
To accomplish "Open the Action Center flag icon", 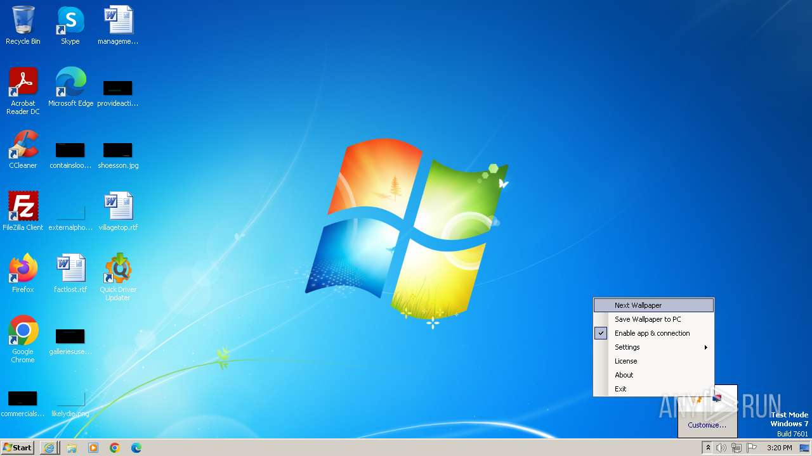I will click(x=752, y=448).
